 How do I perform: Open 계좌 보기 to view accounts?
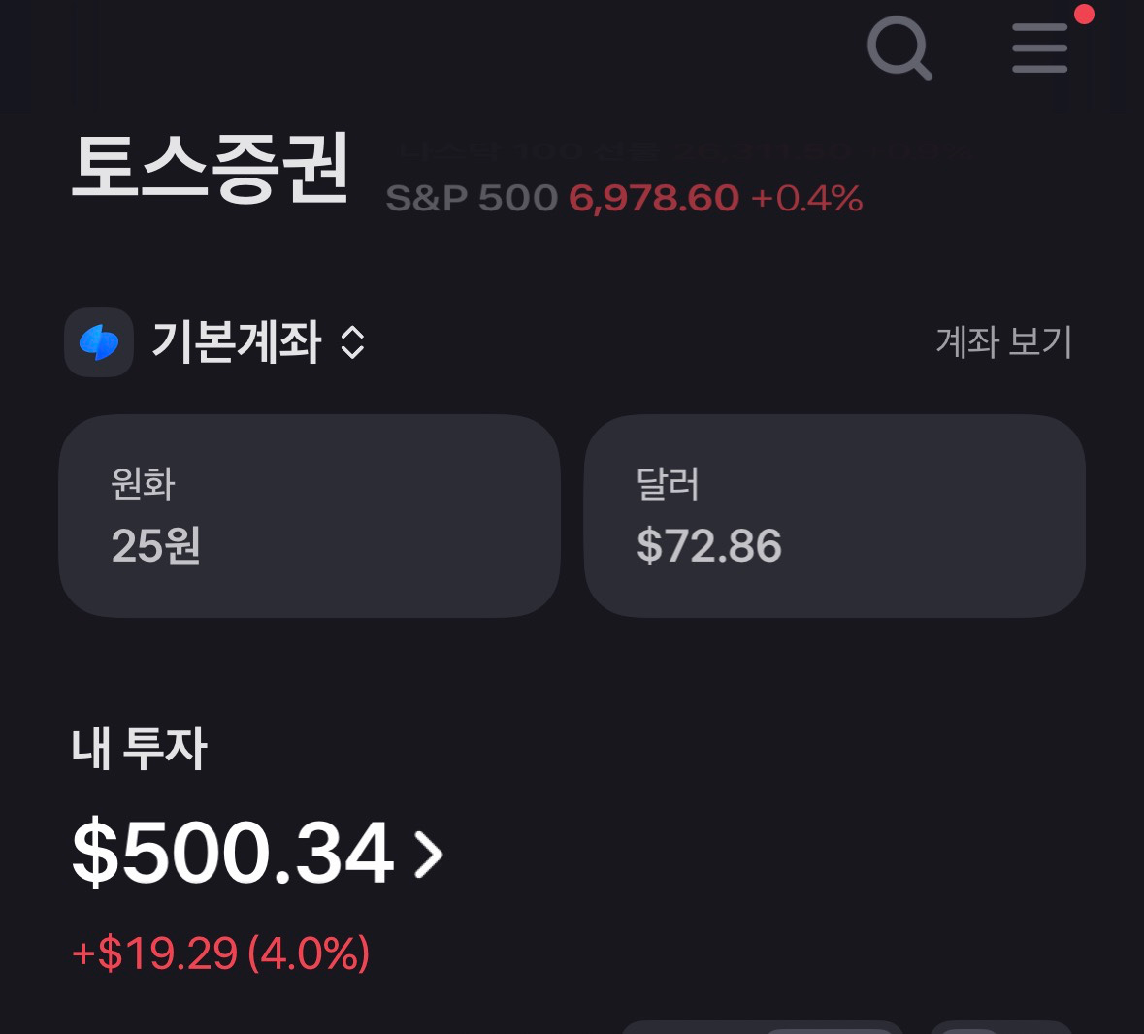pos(1002,342)
